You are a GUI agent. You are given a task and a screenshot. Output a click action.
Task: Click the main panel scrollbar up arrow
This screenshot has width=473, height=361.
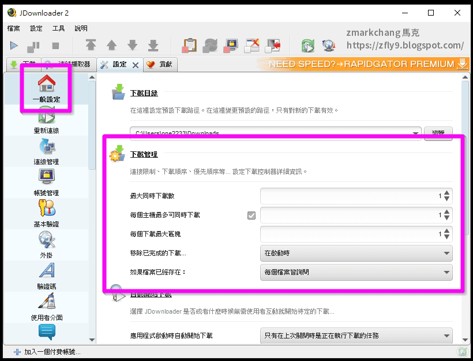coord(465,77)
